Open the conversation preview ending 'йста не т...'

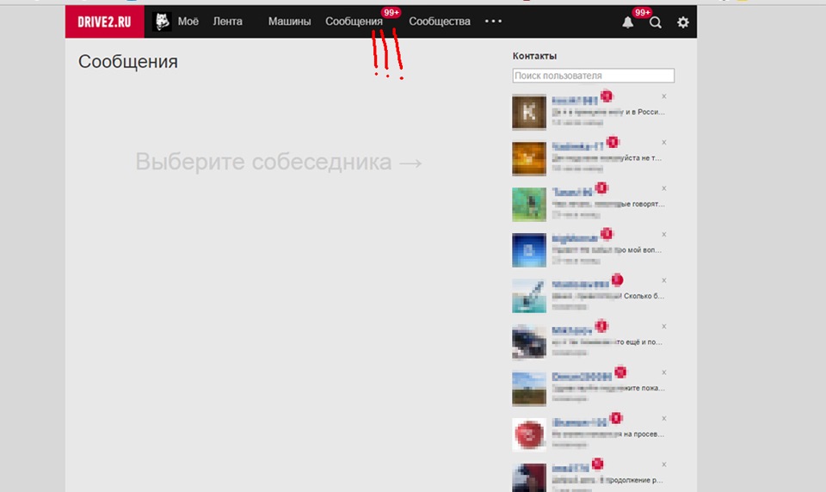coord(607,157)
